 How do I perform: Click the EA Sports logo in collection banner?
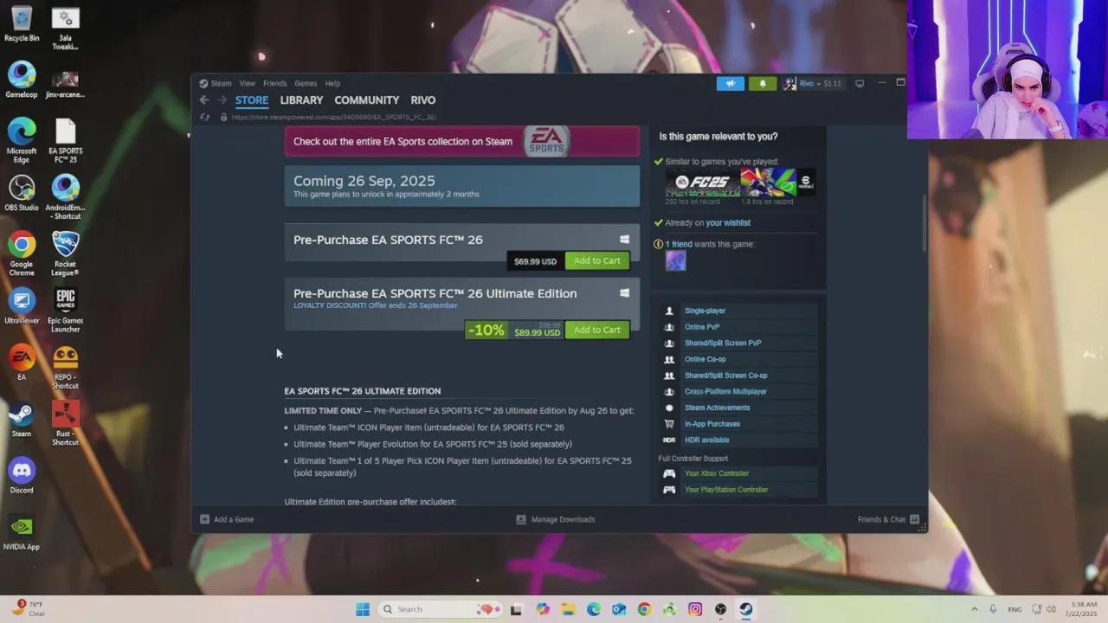(546, 141)
